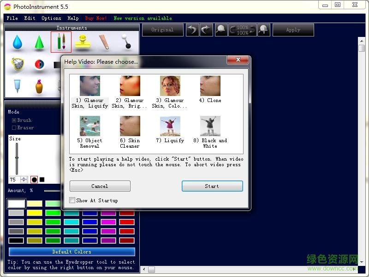This screenshot has height=277, width=369.
Task: Choose video 7 Liquify
Action: tap(170, 130)
